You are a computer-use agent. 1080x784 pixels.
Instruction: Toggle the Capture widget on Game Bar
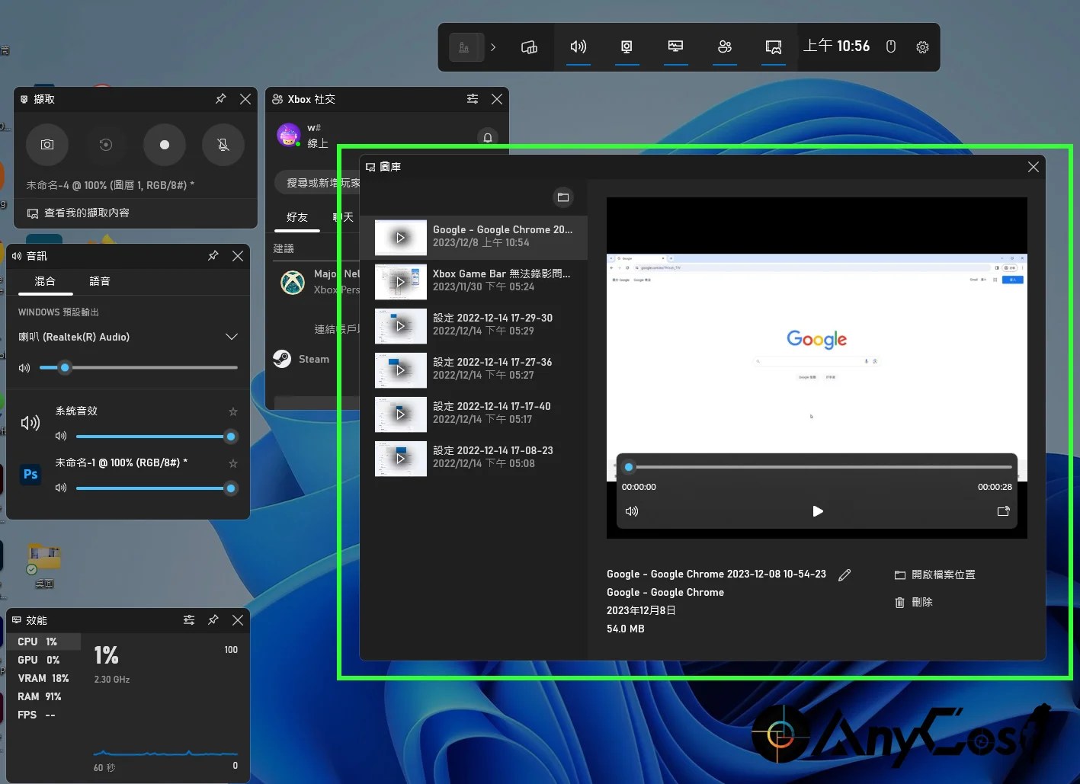point(627,47)
